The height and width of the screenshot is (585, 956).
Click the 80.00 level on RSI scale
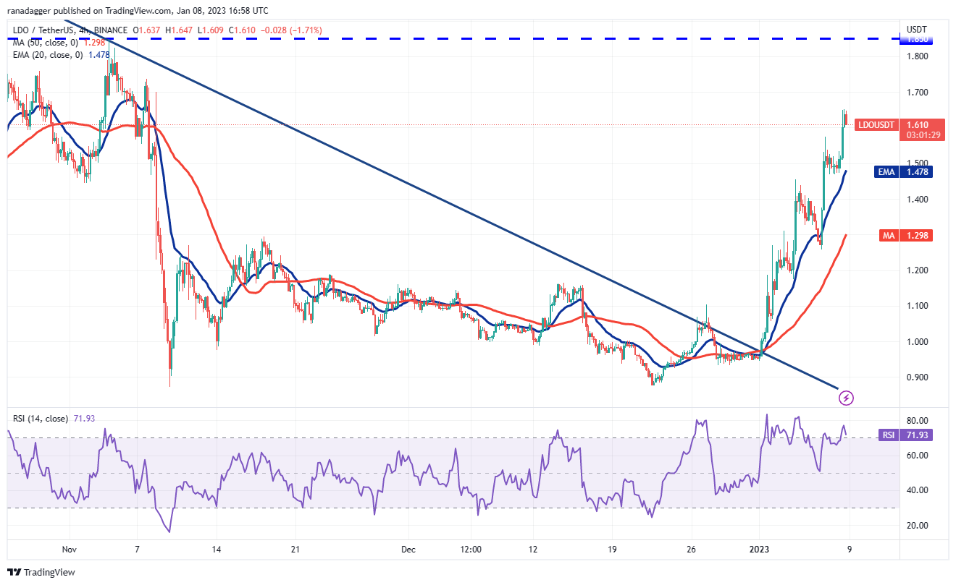(917, 420)
